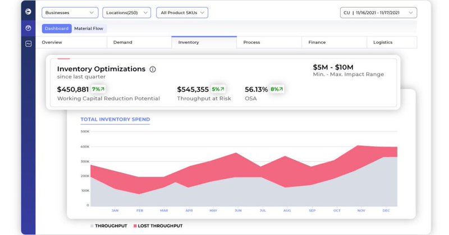Screen dimensions: 449x235
Task: Click the 100K y-axis label
Action: tap(85, 190)
